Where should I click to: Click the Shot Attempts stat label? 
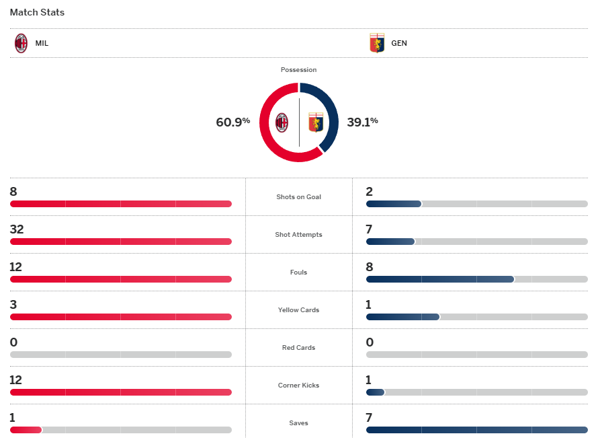tap(299, 235)
